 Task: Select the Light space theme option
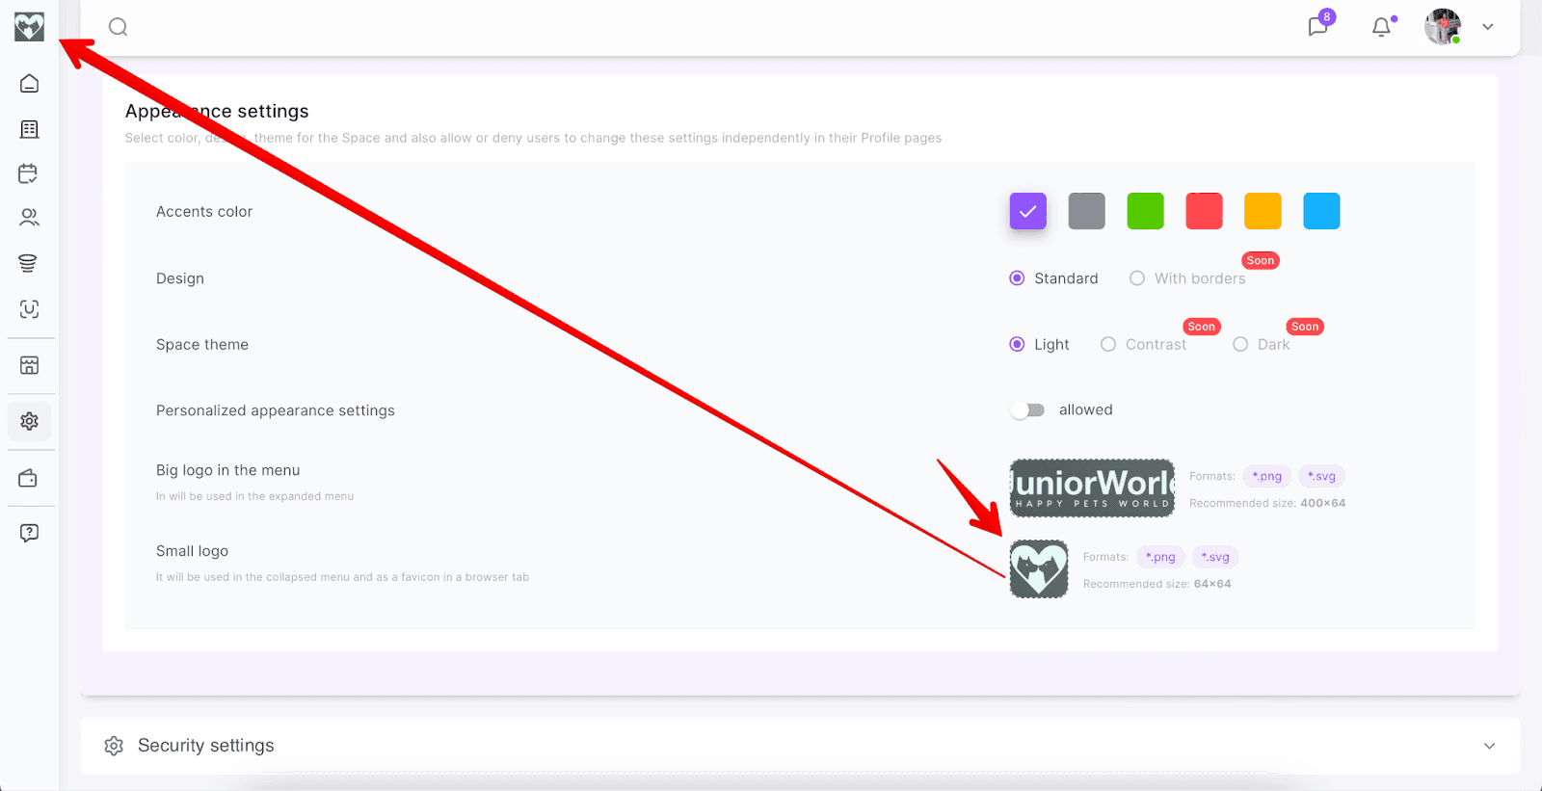pos(1017,344)
